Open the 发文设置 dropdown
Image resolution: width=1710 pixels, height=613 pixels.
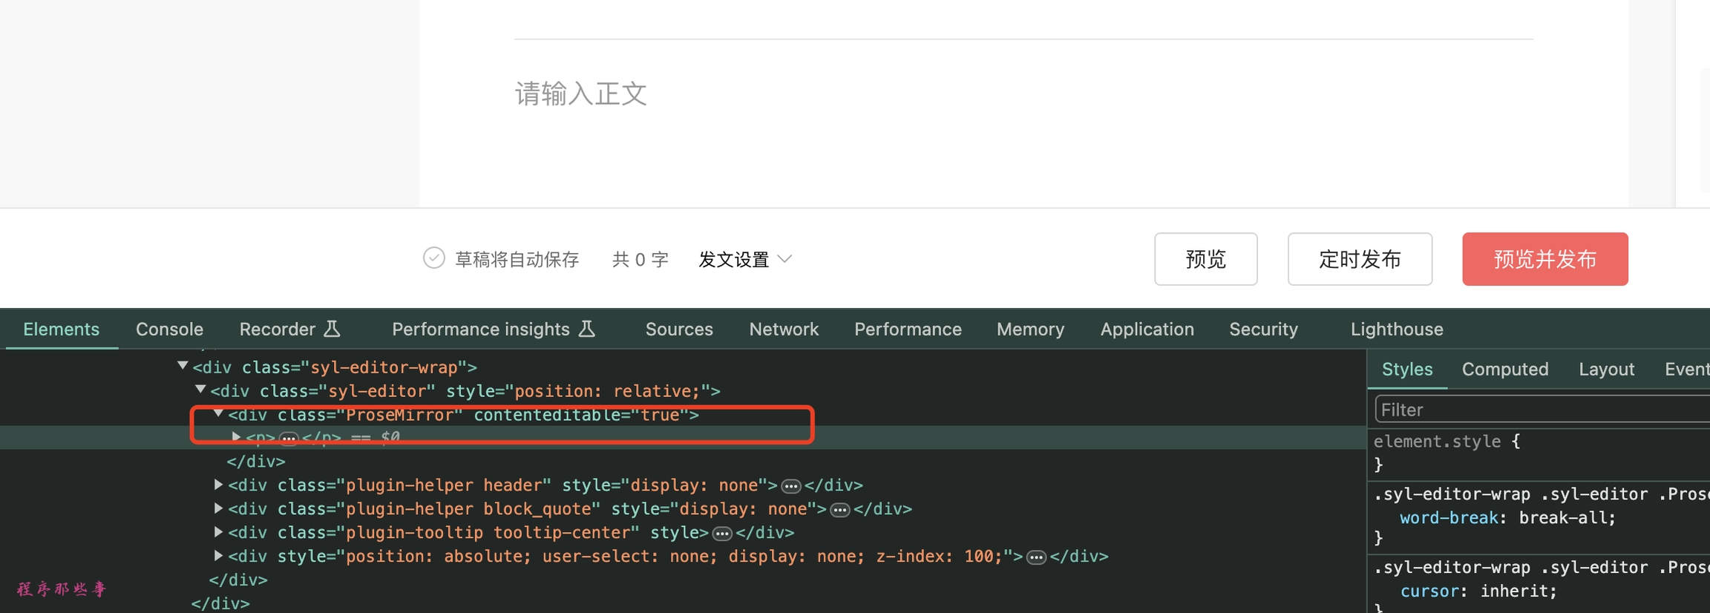[x=744, y=259]
